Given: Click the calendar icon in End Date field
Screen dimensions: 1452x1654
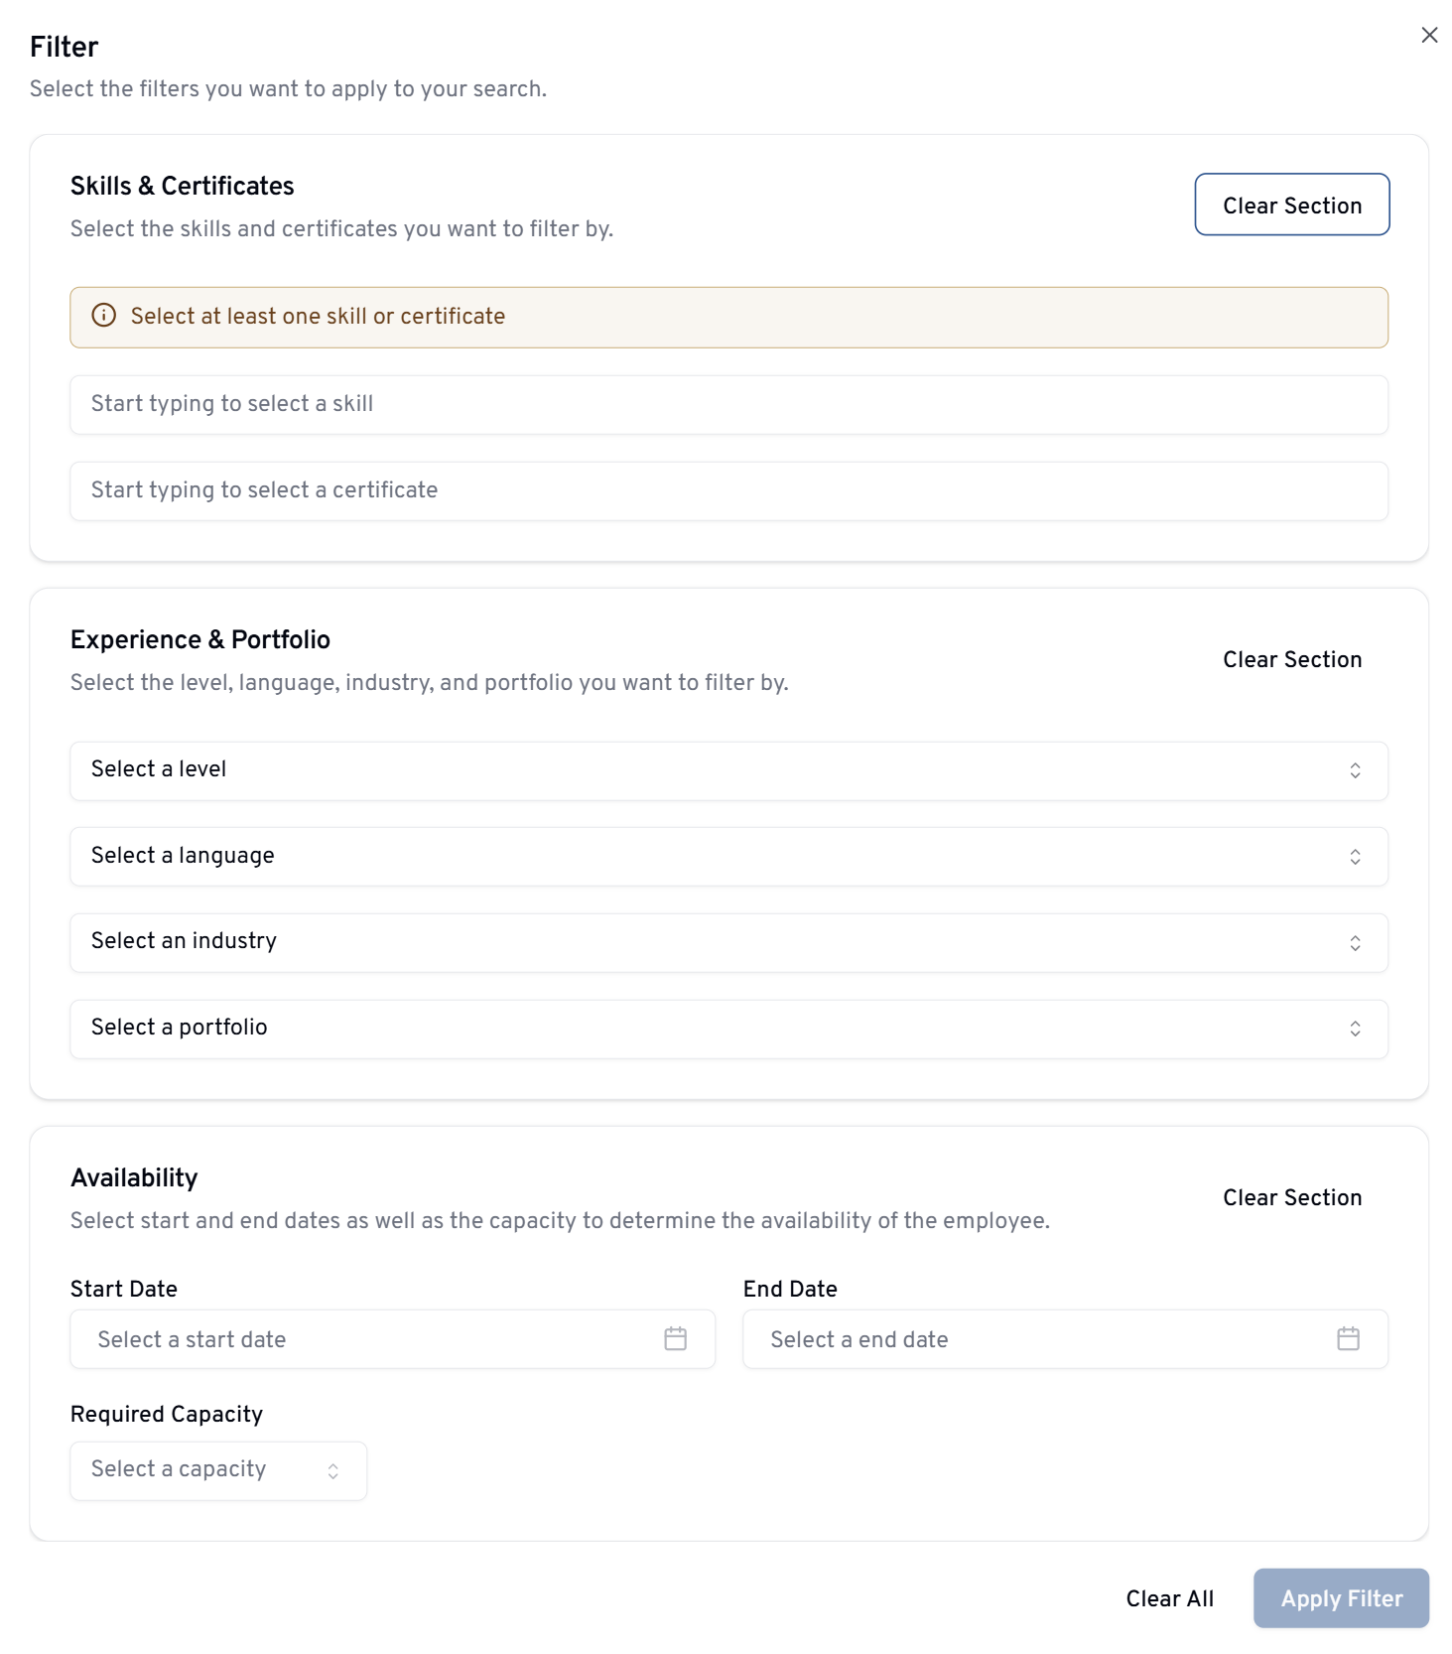Looking at the screenshot, I should pyautogui.click(x=1348, y=1338).
